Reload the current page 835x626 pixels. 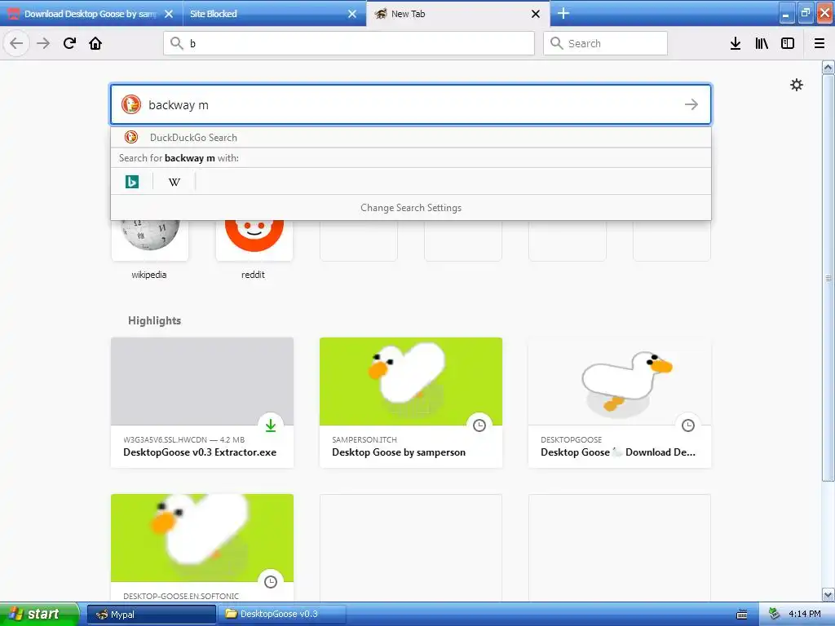[x=70, y=43]
